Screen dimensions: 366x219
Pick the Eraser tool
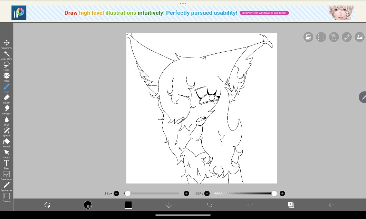(7, 98)
